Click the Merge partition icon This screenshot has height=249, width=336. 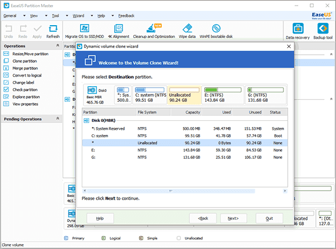coord(6,68)
